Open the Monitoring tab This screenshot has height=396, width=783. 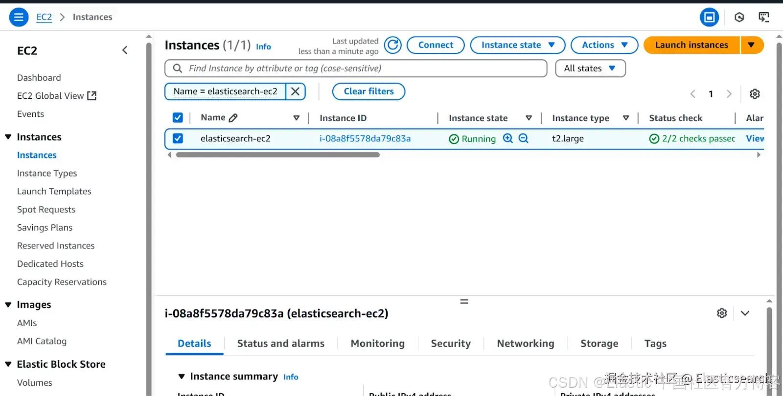(x=378, y=344)
